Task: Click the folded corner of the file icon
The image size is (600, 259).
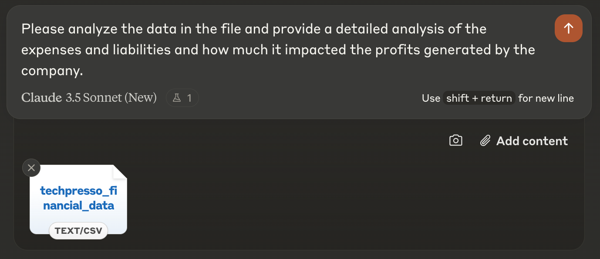Action: point(120,172)
